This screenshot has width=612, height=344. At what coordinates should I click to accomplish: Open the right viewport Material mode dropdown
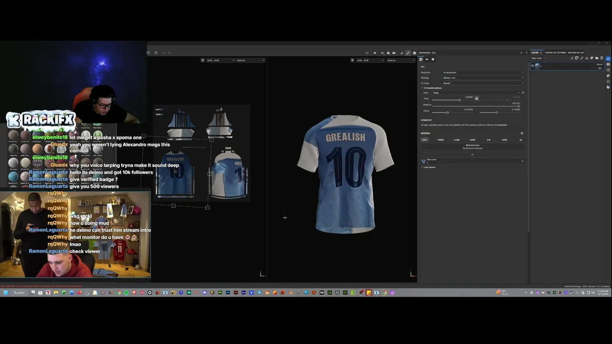401,60
